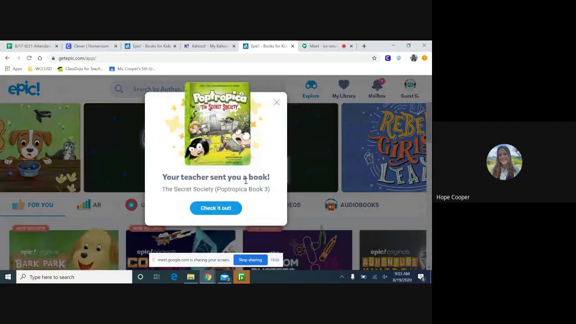
Task: Click the Chrome taskbar icon
Action: 207,277
